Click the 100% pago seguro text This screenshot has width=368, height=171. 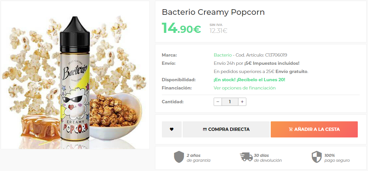337,158
